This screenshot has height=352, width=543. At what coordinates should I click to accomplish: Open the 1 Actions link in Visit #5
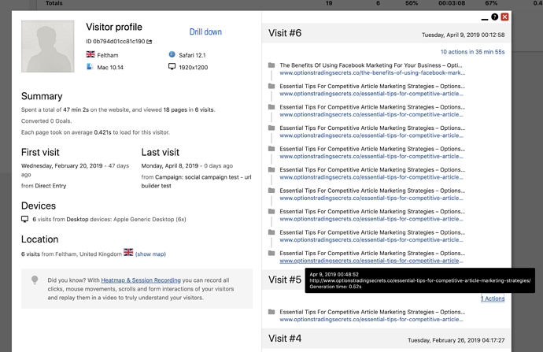click(x=493, y=298)
